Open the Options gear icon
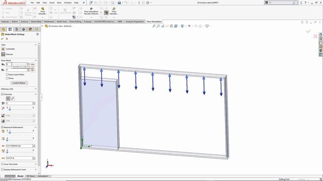 (x=148, y=3)
